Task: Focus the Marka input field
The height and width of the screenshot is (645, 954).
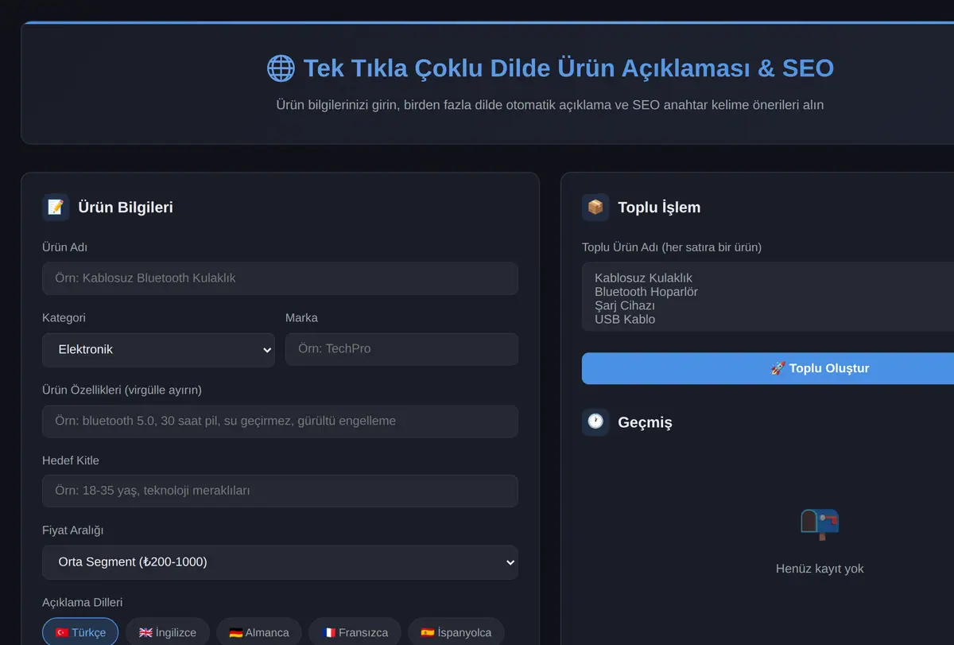Action: pos(401,349)
